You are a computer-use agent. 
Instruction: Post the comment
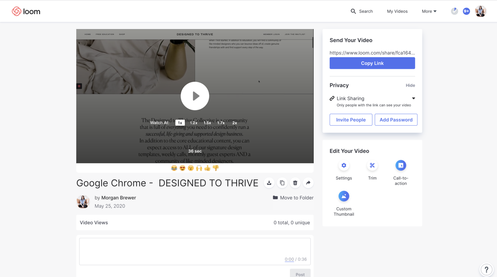(x=300, y=273)
